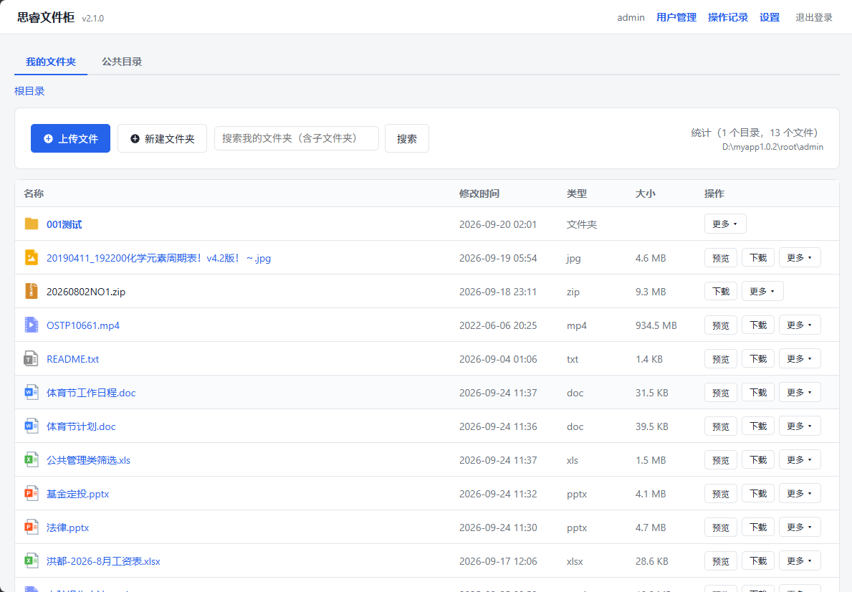Preview 体育节计划.doc
Viewport: 852px width, 592px height.
720,426
